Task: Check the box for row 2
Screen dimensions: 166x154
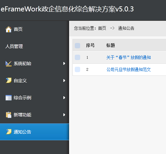Action: click(77, 69)
